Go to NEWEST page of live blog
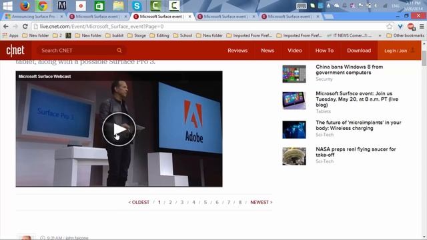This screenshot has height=240, width=427. click(x=262, y=202)
